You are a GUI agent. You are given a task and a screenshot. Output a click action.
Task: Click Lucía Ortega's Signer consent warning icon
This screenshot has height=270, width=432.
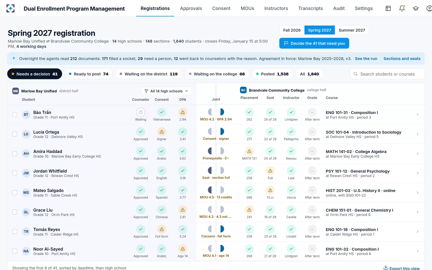click(162, 132)
